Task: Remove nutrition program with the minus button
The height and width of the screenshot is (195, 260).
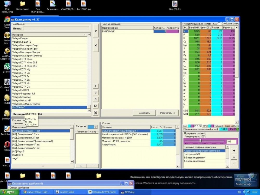Action: coord(234,157)
